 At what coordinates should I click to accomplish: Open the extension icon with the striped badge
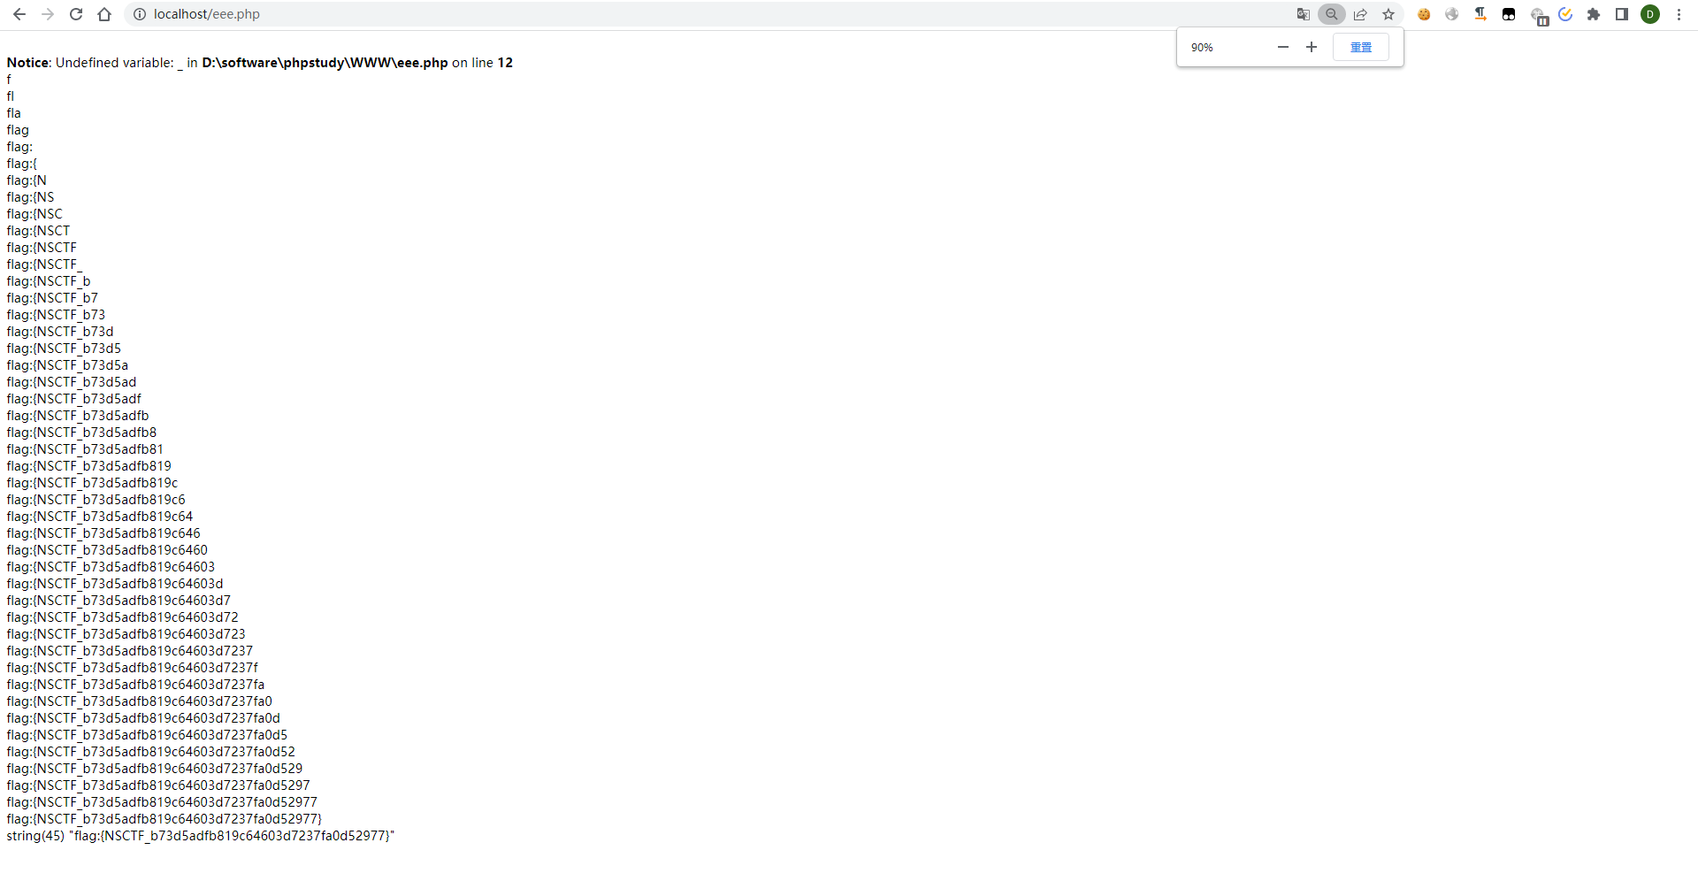coord(1539,16)
